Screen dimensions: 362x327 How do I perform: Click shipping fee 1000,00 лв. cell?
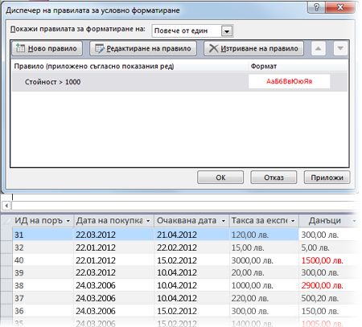[x=264, y=285]
